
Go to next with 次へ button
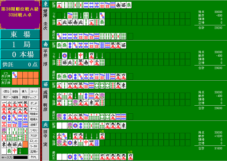33,91
